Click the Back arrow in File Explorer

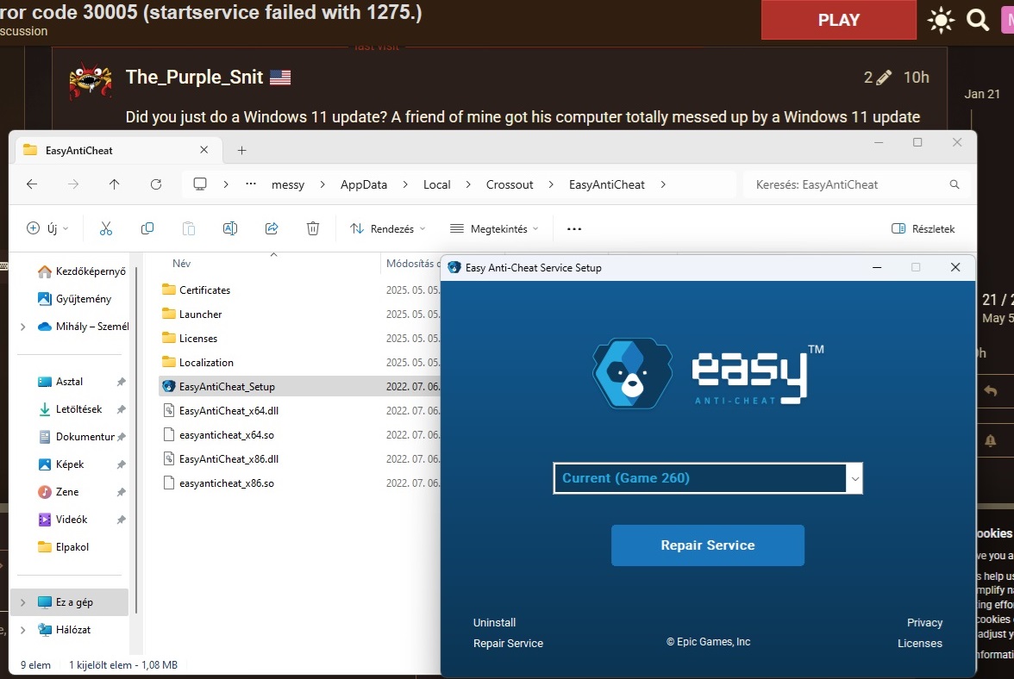(x=32, y=184)
